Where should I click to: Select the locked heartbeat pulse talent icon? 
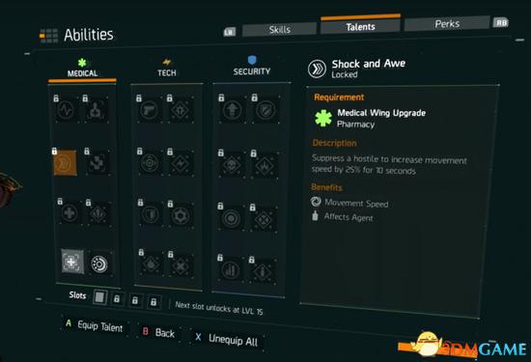66,110
